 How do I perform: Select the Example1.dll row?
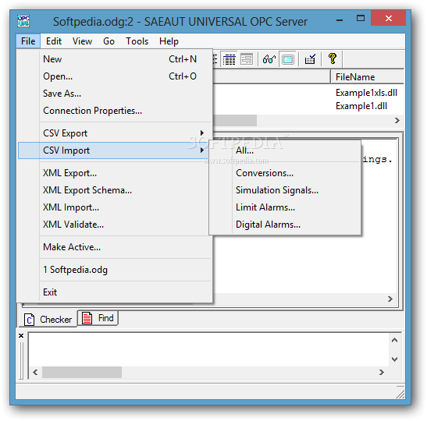pos(361,106)
